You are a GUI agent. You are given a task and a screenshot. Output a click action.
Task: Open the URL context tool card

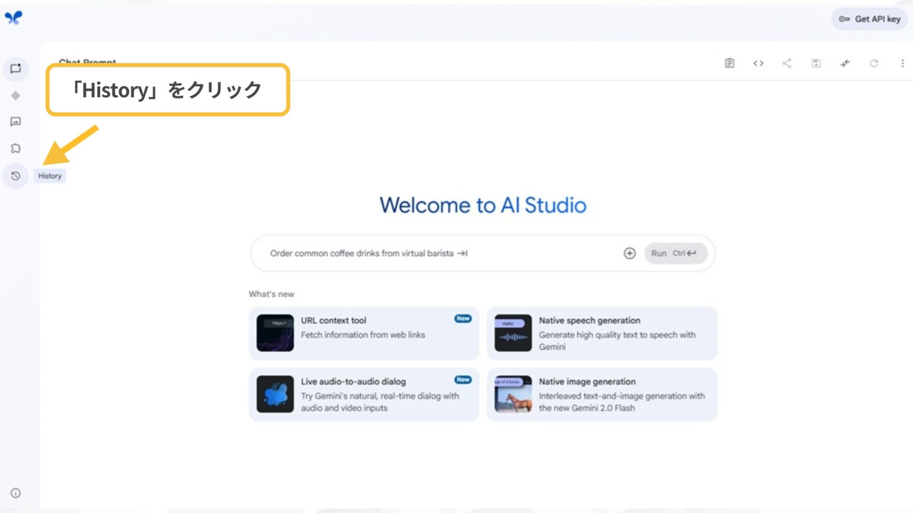coord(364,332)
